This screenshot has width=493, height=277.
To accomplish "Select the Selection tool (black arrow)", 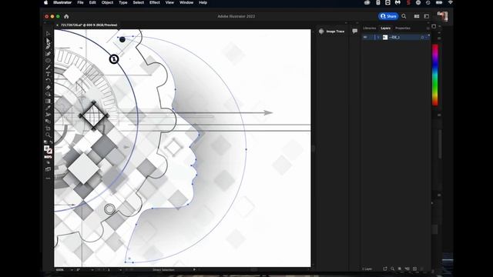I will (48, 34).
